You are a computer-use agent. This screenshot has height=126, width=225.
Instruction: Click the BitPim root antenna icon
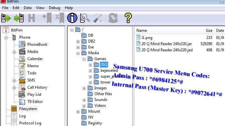coord(6,30)
